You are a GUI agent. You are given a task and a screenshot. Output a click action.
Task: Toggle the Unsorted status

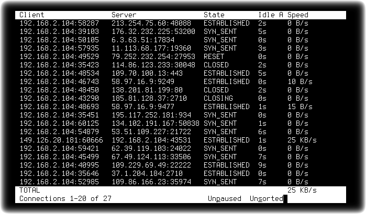tap(267, 199)
